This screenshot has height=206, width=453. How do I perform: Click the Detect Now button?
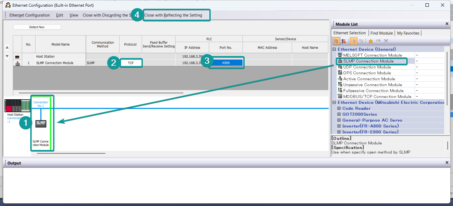pos(37,27)
